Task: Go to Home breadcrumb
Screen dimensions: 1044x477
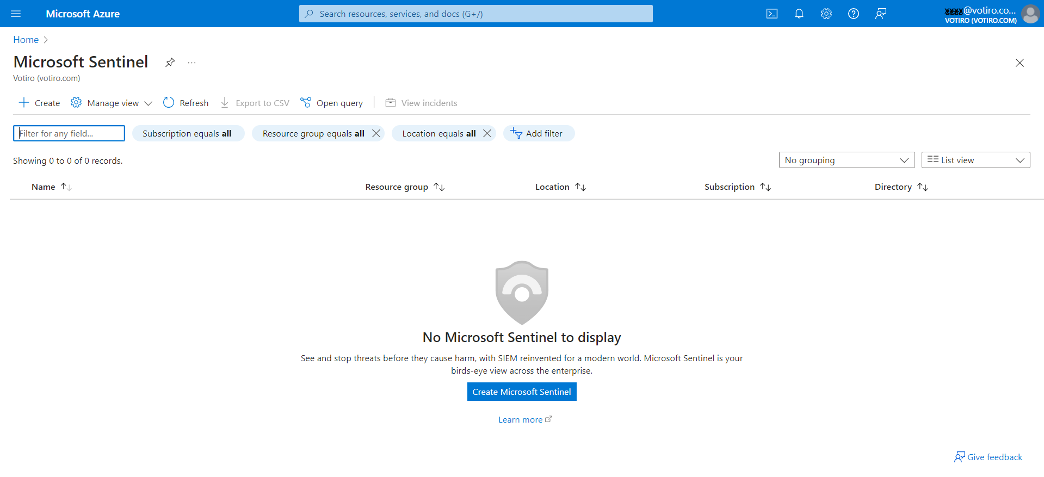Action: click(x=26, y=40)
